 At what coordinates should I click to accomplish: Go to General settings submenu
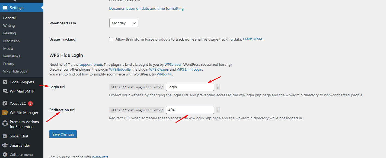pos(9,18)
